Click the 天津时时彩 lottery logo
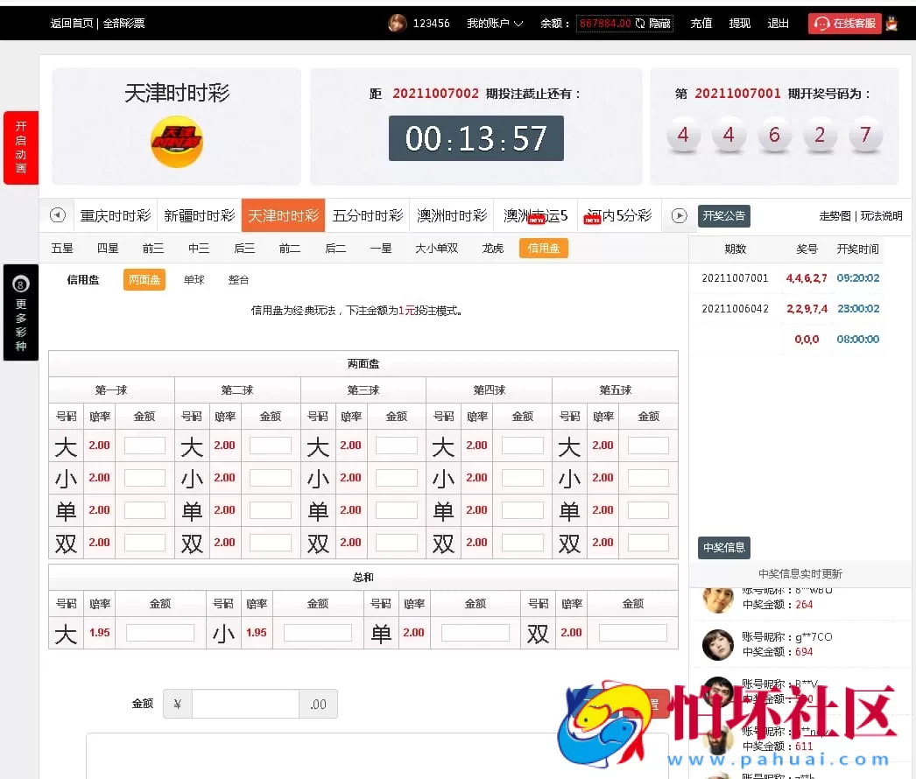Screen dimensions: 916x779 [176, 141]
